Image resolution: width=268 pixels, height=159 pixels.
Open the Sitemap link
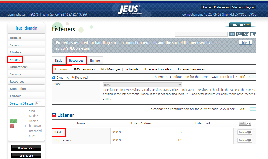point(237,7)
